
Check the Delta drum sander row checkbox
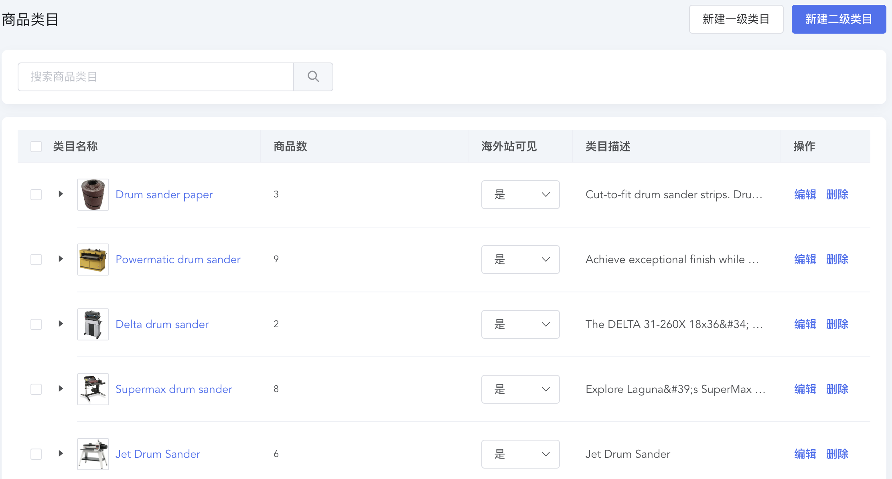[36, 324]
